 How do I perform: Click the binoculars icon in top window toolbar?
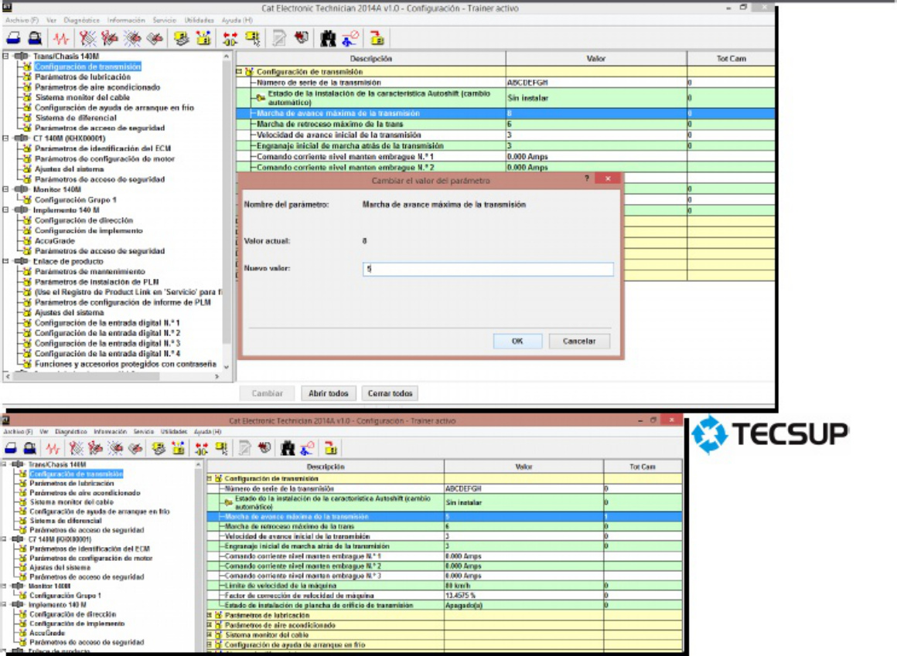328,39
